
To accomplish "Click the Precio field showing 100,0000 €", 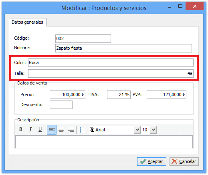I will click(67, 95).
